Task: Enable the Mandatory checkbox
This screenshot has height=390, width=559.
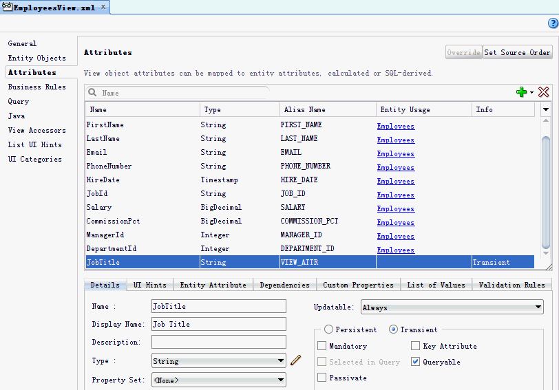Action: pos(321,346)
